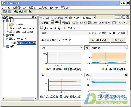Screen dimensions: 131x107
Task: Close the Applications (应用程序) panel
Action: [36, 17]
